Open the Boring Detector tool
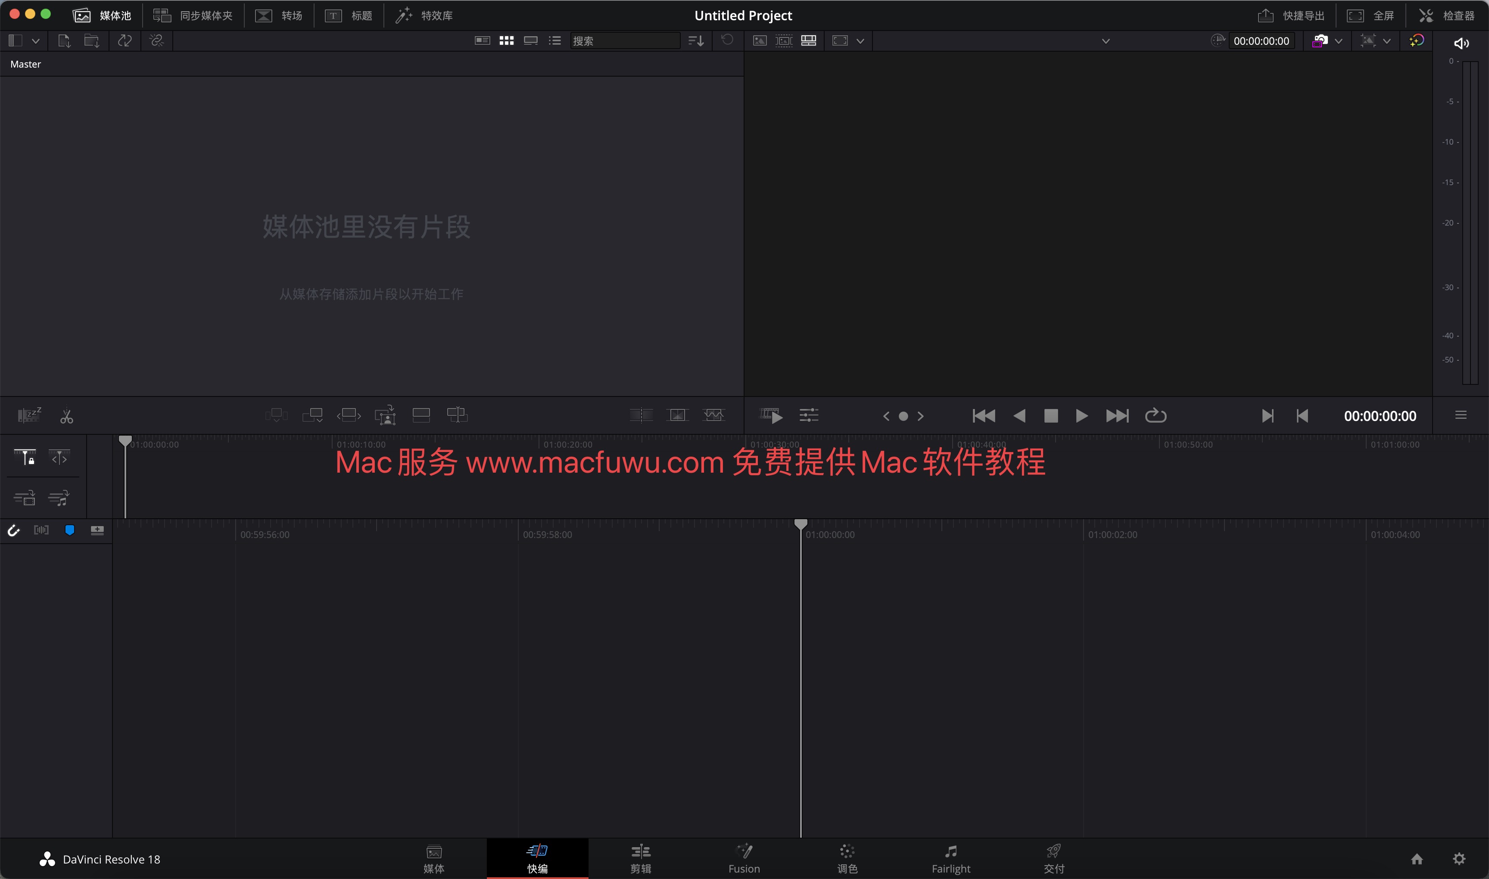The image size is (1489, 879). point(29,415)
